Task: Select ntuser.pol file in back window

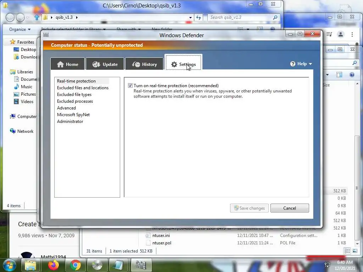Action: 162,243
